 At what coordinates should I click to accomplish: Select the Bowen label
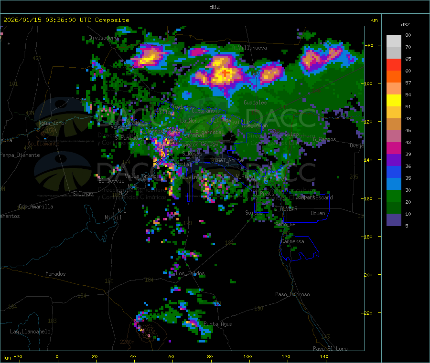click(318, 213)
